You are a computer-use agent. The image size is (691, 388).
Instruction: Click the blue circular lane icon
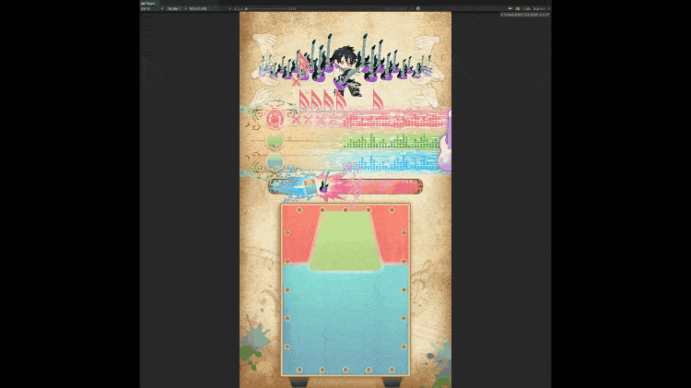[x=274, y=163]
